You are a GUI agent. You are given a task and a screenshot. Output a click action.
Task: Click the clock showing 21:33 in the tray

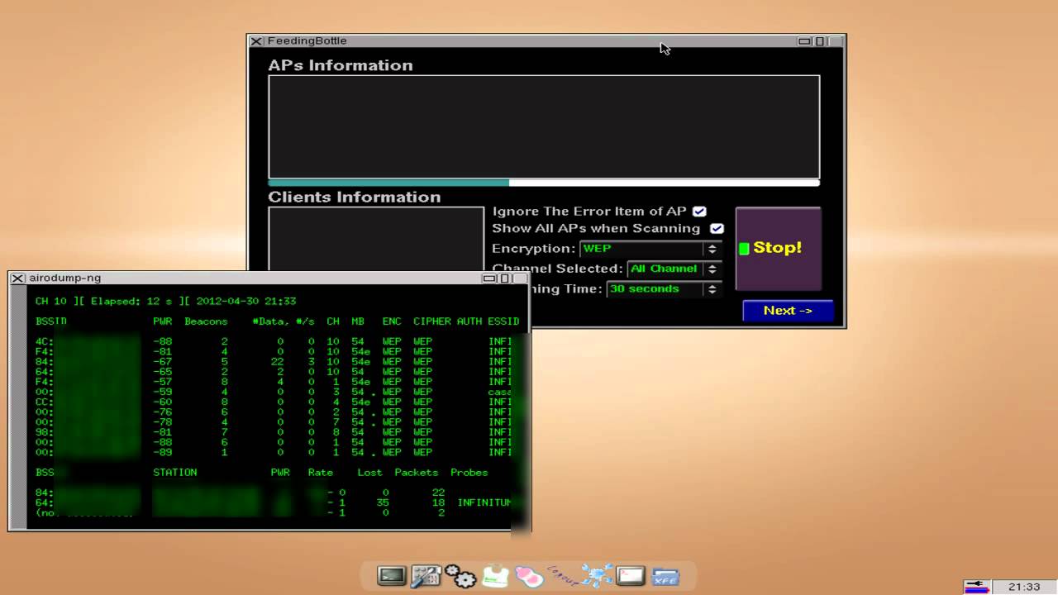[x=1024, y=587]
